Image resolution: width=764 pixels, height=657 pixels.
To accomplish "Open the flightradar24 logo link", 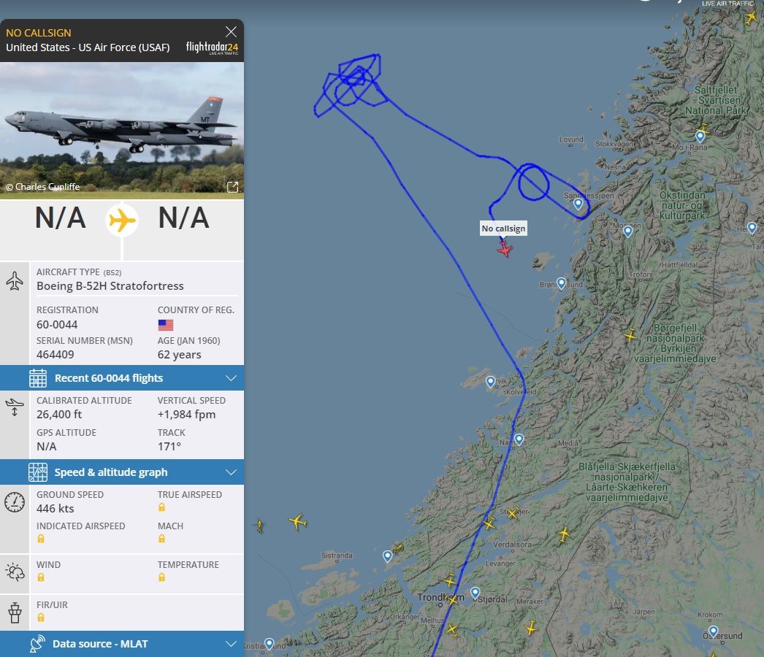I will 212,47.
